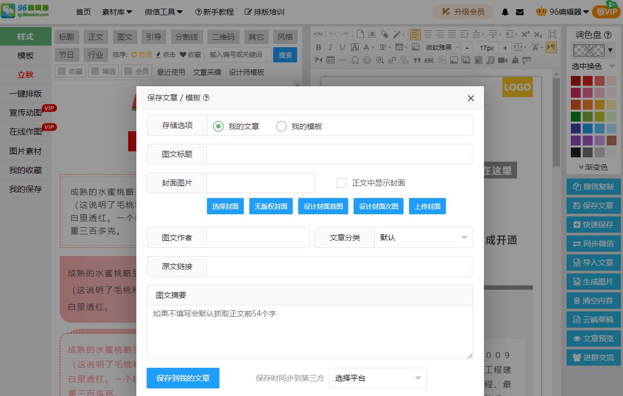Switch to the 模板 sidebar tab
623x396 pixels.
pos(25,55)
